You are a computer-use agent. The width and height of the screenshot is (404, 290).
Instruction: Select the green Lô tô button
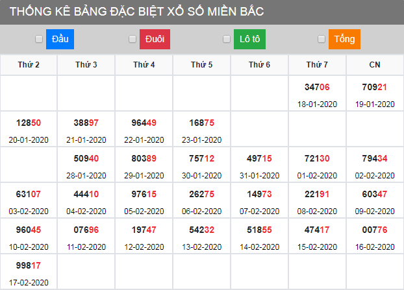(x=249, y=40)
